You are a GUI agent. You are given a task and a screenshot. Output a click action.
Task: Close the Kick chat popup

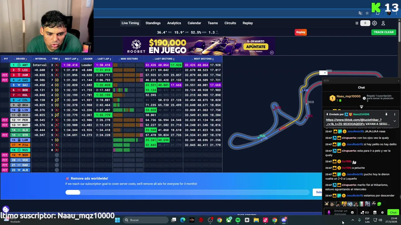(398, 81)
